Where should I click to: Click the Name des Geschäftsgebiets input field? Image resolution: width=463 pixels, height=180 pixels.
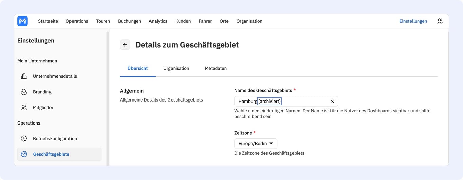point(286,101)
